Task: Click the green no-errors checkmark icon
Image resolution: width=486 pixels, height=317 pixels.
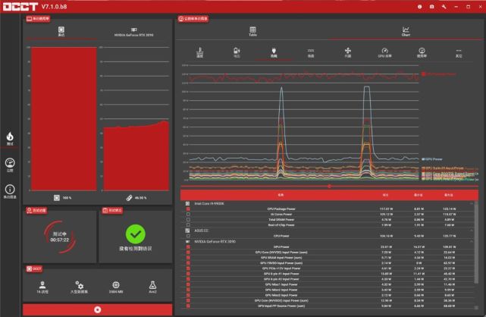Action: pos(136,234)
